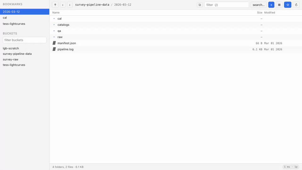
Task: Expand the raw folder arrow
Action: click(x=54, y=37)
